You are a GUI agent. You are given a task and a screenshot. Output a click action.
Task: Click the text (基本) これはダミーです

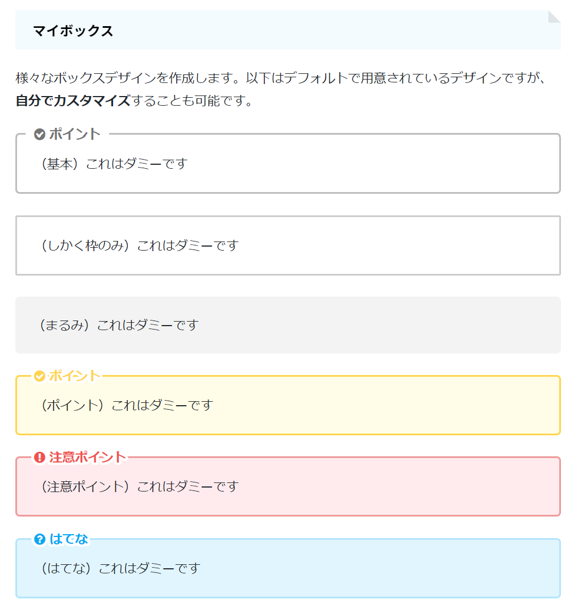pos(115,164)
